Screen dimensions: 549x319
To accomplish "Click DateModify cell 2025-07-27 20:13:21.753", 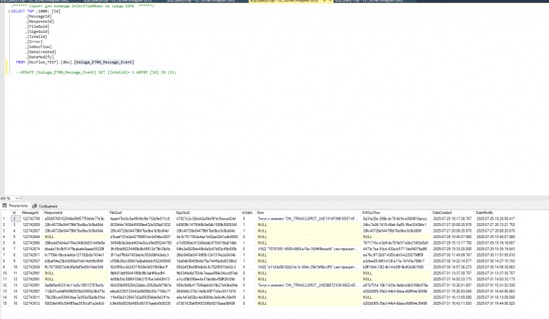I will [496, 225].
